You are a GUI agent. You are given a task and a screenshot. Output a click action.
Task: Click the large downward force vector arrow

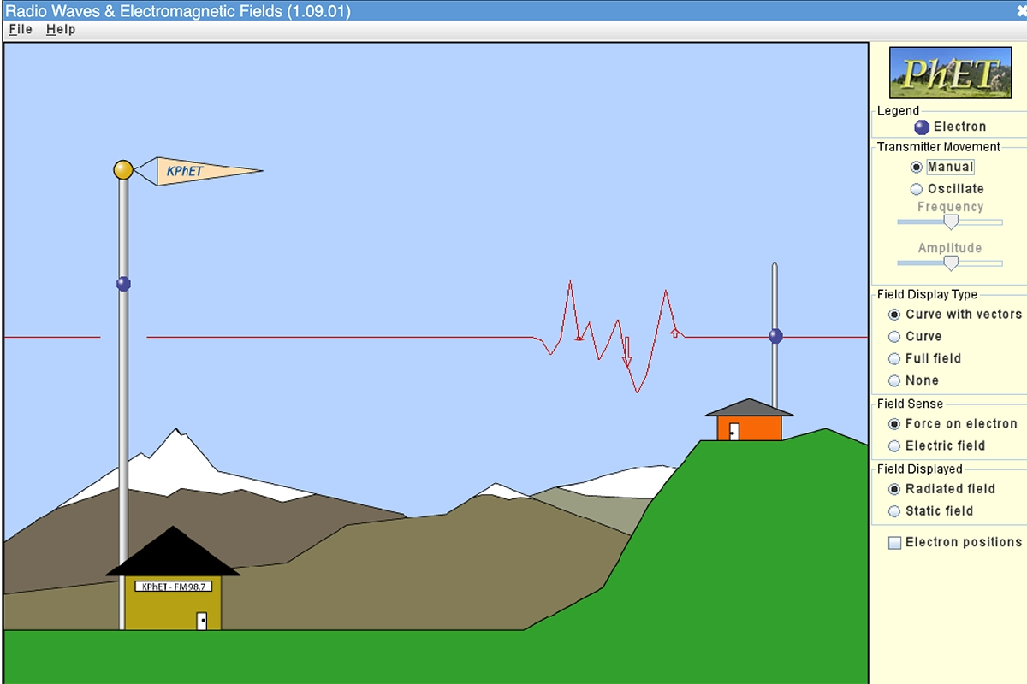(x=626, y=352)
